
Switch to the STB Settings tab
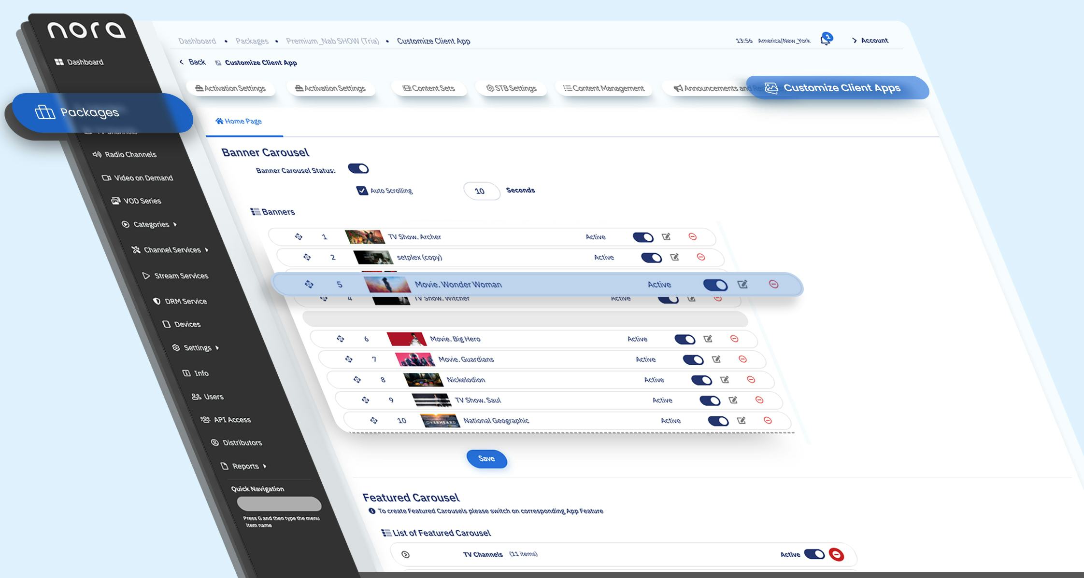[511, 88]
